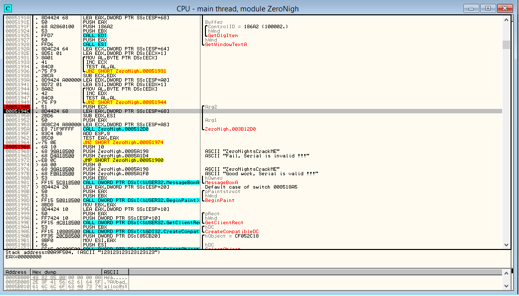This screenshot has width=519, height=296.
Task: Click hex dump scrollbar up arrow
Action: pyautogui.click(x=506, y=273)
